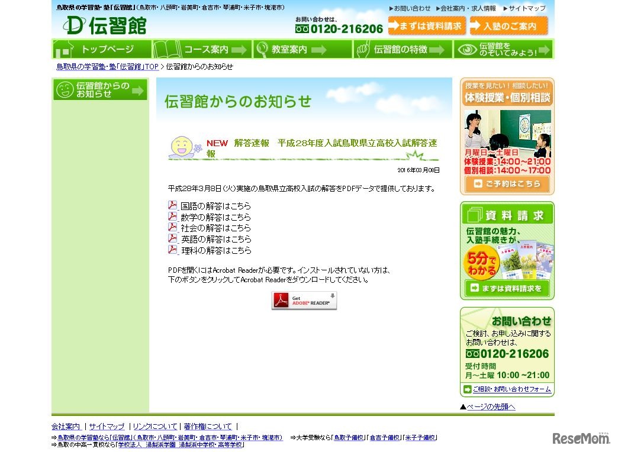
Task: Open the 英語 answer PDF icon
Action: 172,239
